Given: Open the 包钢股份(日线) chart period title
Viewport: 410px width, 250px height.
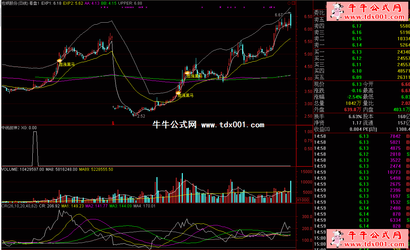Looking at the screenshot, I should (x=15, y=3).
